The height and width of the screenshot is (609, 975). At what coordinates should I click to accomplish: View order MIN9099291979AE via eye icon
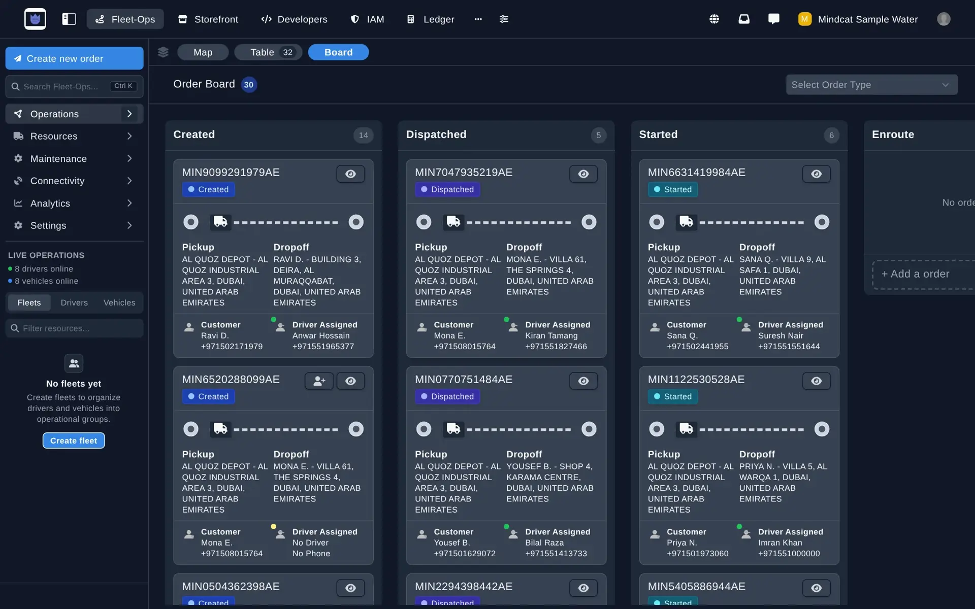pos(350,174)
